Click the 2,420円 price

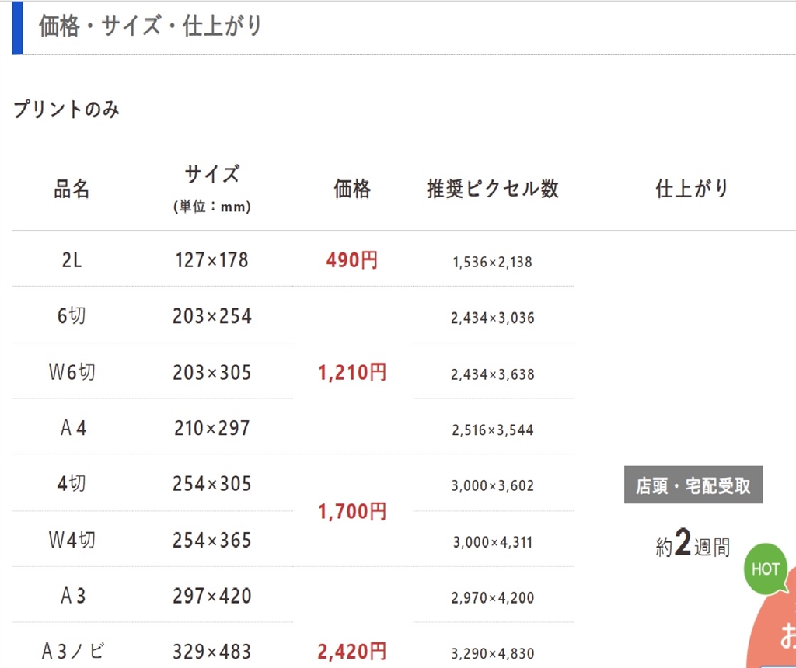(352, 651)
